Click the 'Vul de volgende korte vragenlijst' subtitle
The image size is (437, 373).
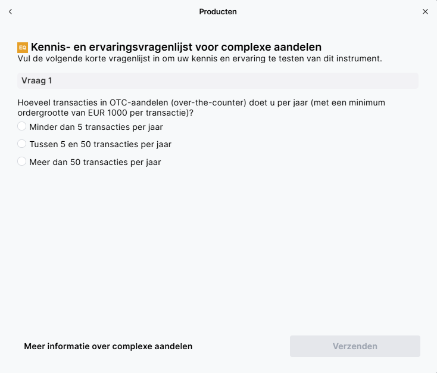pos(199,58)
